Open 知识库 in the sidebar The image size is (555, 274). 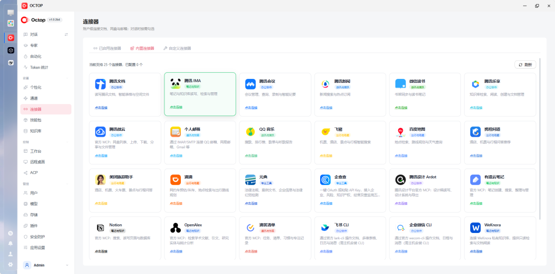pyautogui.click(x=46, y=131)
